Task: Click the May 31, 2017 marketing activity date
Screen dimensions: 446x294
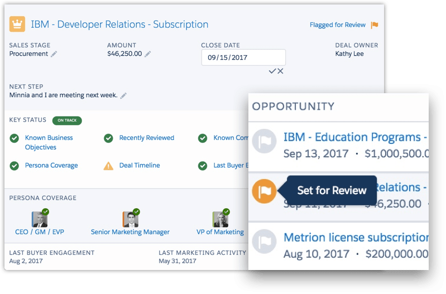Action: coord(178,261)
